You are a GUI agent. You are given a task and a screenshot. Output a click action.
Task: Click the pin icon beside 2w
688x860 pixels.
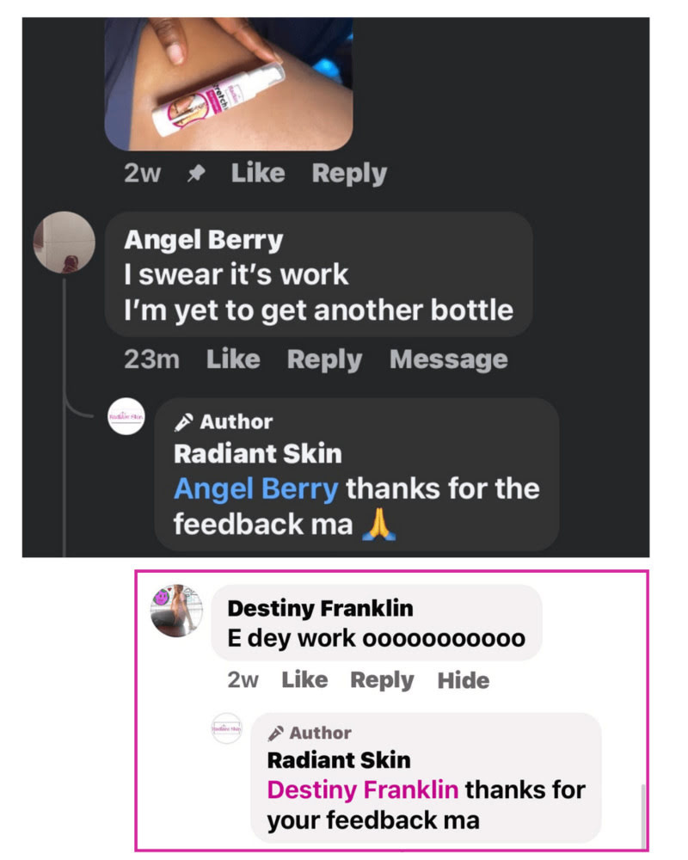click(196, 174)
